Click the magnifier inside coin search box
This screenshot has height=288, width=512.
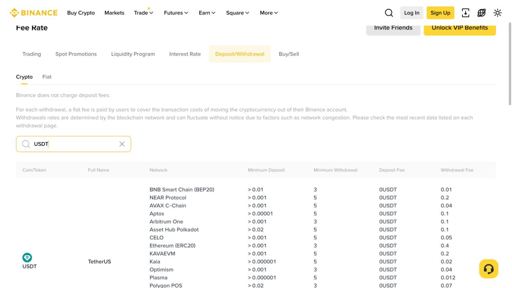pos(26,144)
